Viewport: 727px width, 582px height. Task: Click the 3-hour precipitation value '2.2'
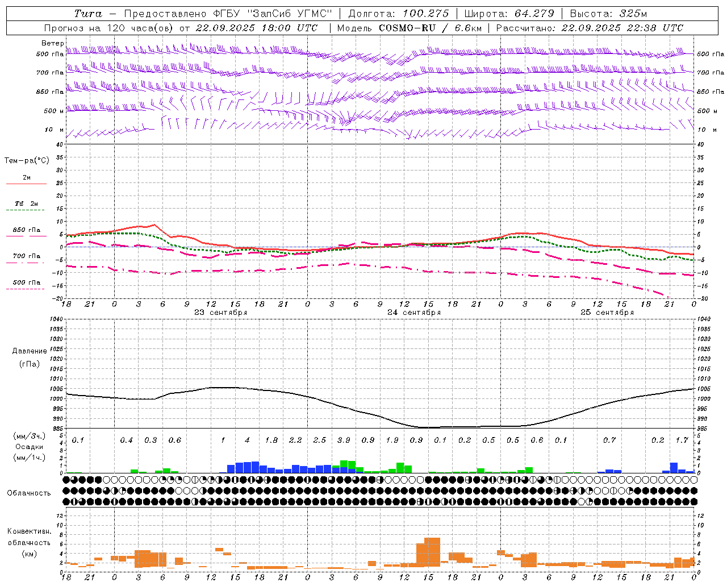coord(295,440)
